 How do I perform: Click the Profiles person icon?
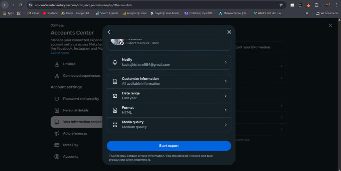pyautogui.click(x=57, y=64)
